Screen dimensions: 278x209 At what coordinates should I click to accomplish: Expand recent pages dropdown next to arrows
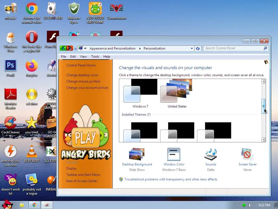[75, 48]
